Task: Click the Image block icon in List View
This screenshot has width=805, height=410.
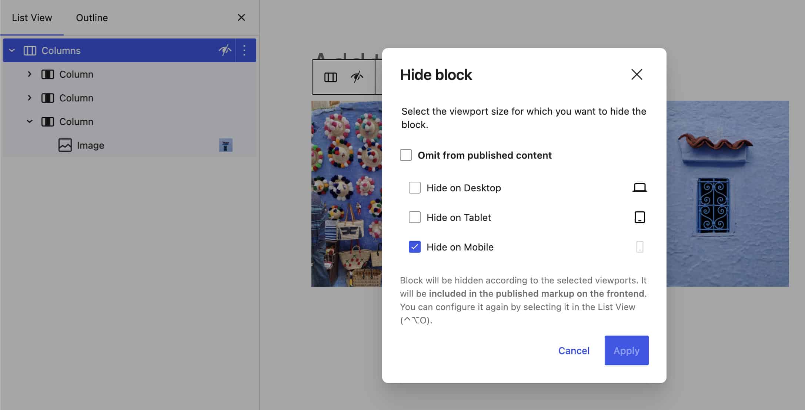Action: (x=65, y=145)
